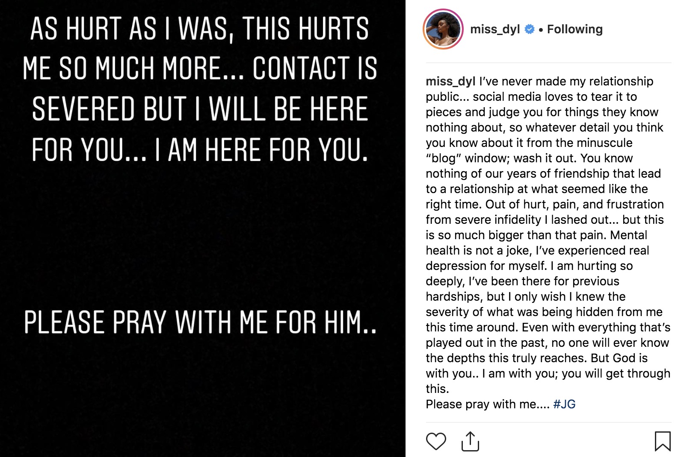The image size is (687, 457).
Task: Click the bold miss_dyl name starting the caption
Action: pyautogui.click(x=450, y=81)
